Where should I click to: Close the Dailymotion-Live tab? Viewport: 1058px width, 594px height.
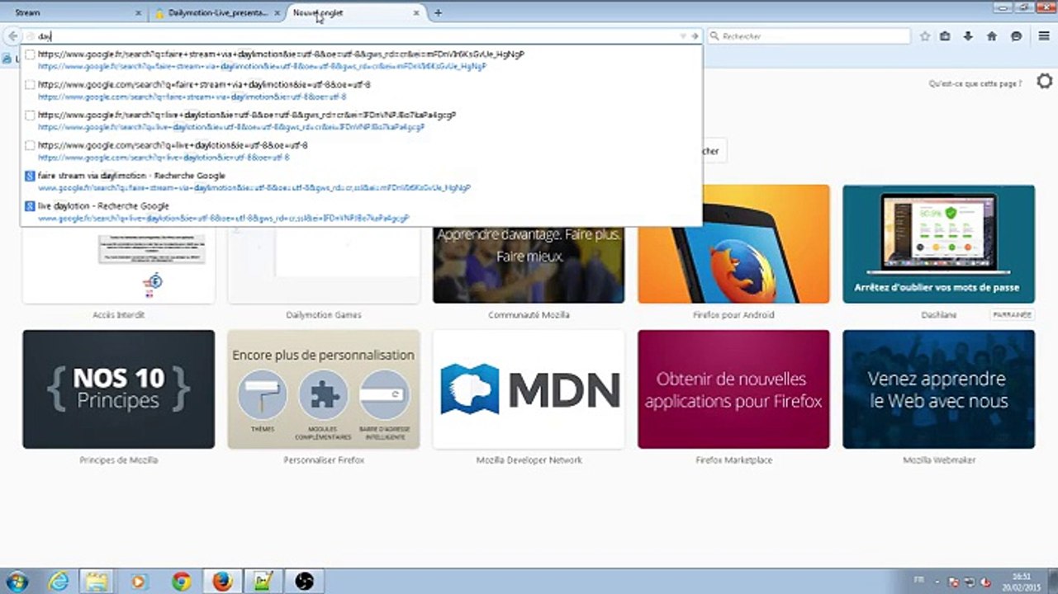[277, 13]
